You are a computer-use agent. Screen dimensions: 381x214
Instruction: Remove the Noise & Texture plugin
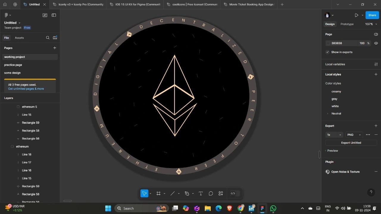(x=376, y=172)
